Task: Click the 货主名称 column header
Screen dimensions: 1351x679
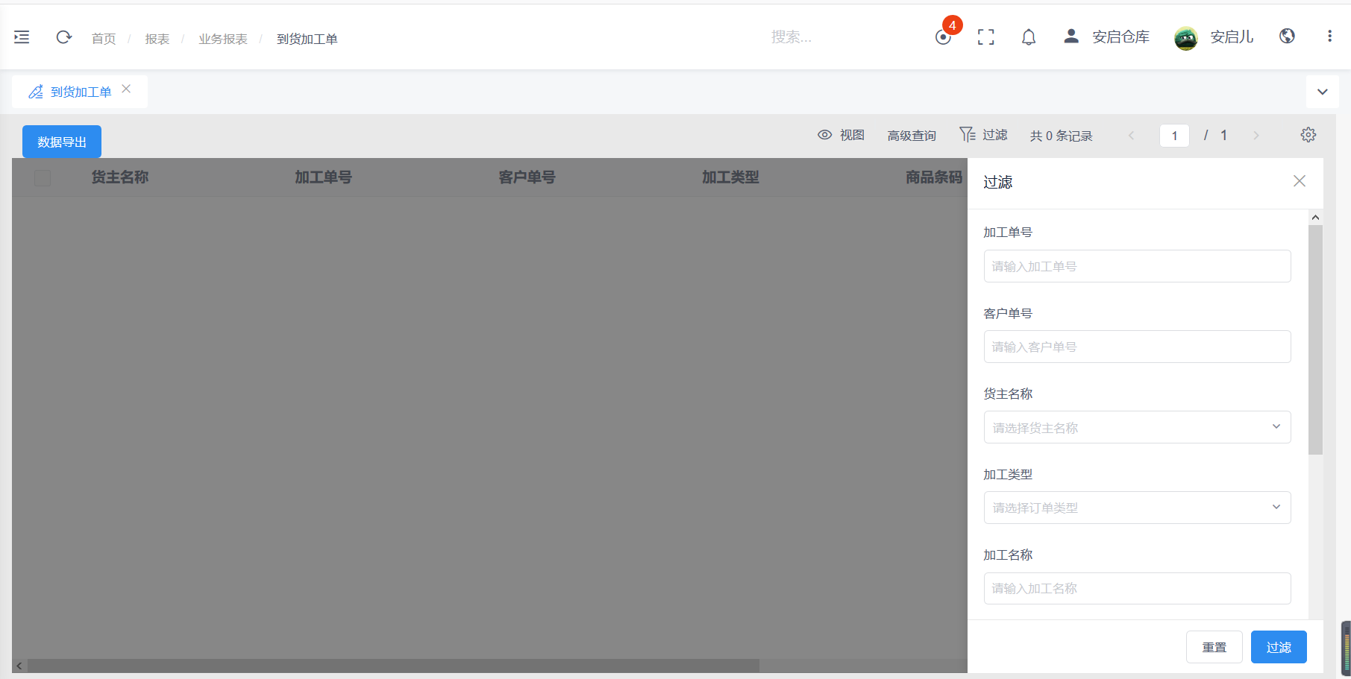Action: click(120, 177)
